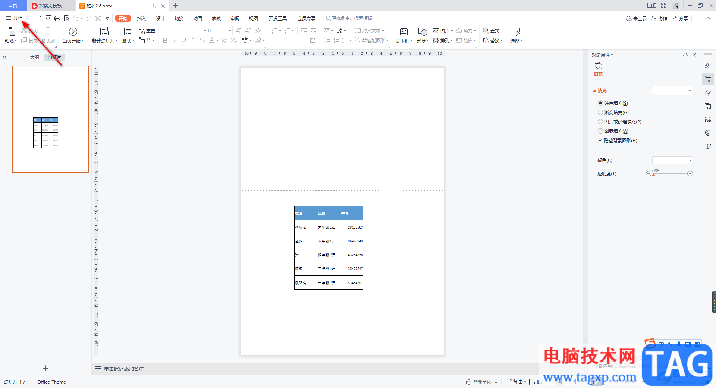This screenshot has height=388, width=716.
Task: Click the Save icon in quick toolbar
Action: (x=38, y=18)
